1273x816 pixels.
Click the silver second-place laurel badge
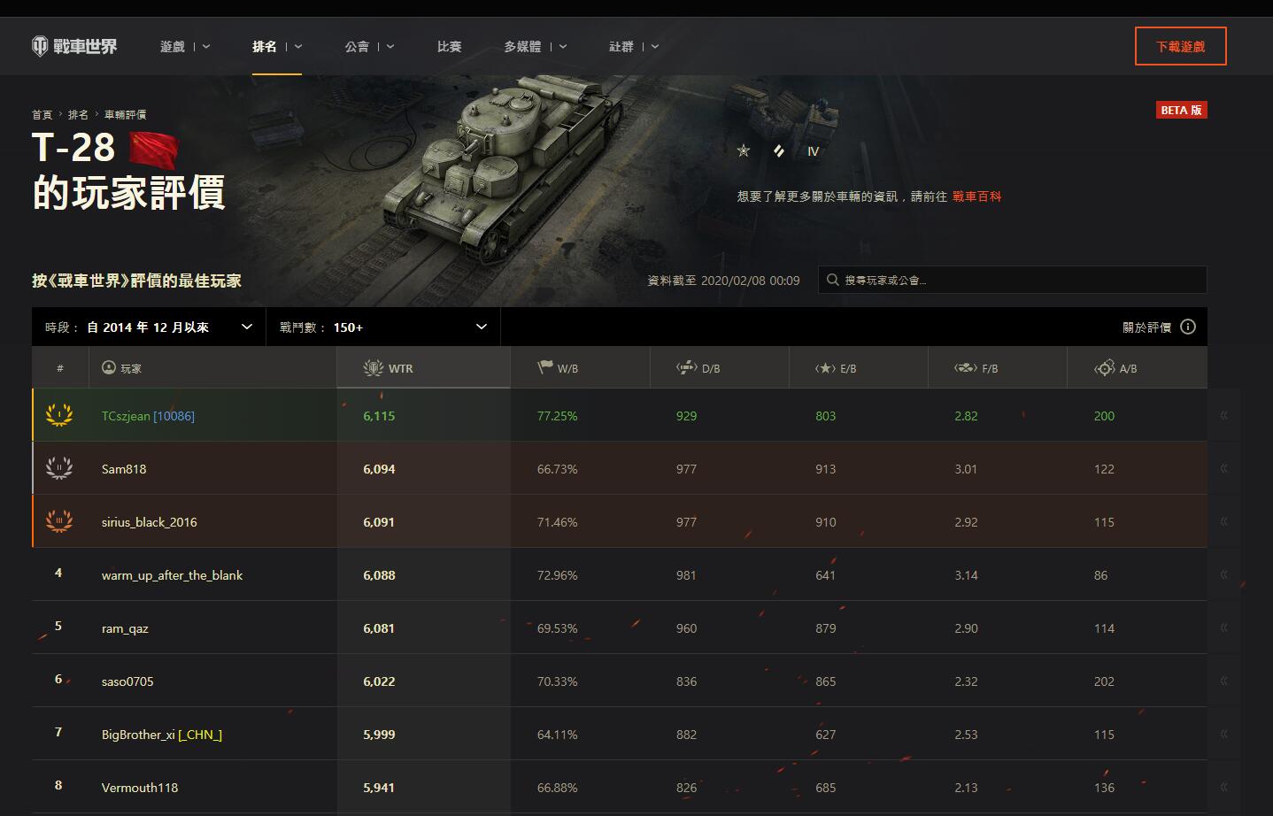(x=59, y=468)
